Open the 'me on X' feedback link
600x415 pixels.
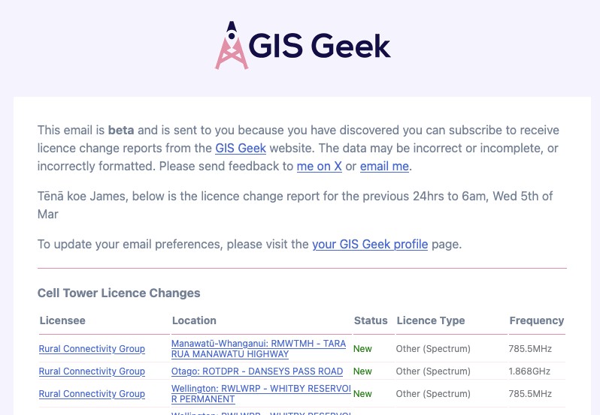(x=319, y=166)
